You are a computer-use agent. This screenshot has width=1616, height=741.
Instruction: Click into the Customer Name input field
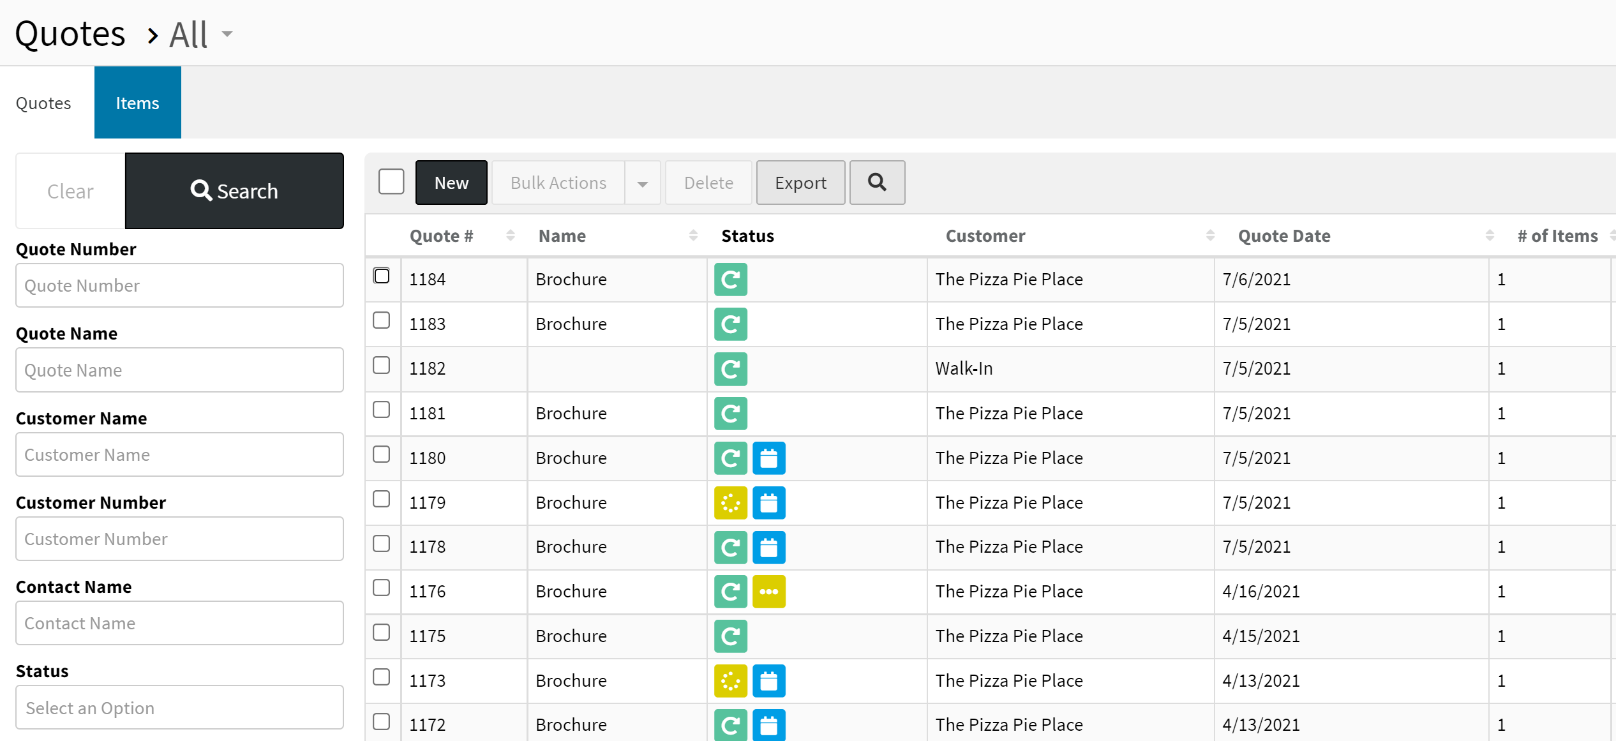(x=179, y=454)
